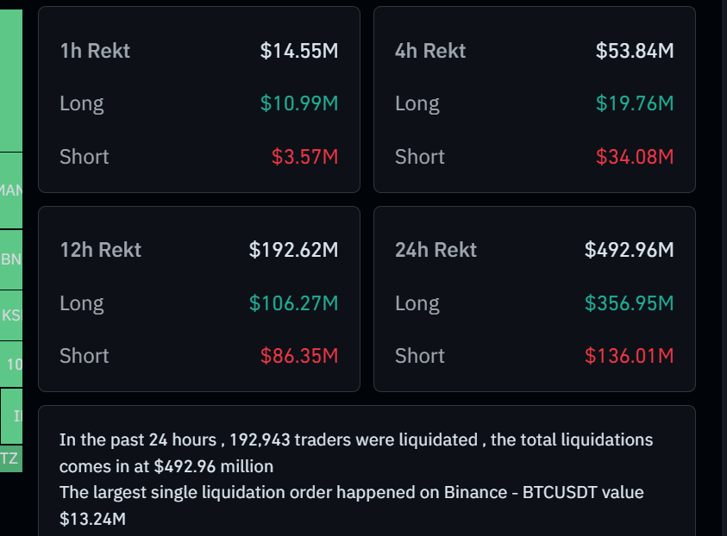Click the 10 ticker tile in sidebar
Image resolution: width=727 pixels, height=536 pixels.
point(10,365)
